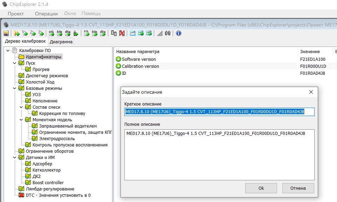Click the add folder toolbar icon

click(x=16, y=33)
